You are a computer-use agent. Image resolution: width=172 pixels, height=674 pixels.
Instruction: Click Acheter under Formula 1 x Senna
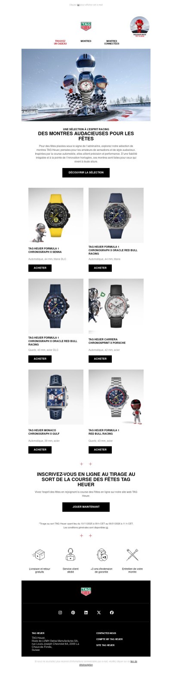click(40, 268)
